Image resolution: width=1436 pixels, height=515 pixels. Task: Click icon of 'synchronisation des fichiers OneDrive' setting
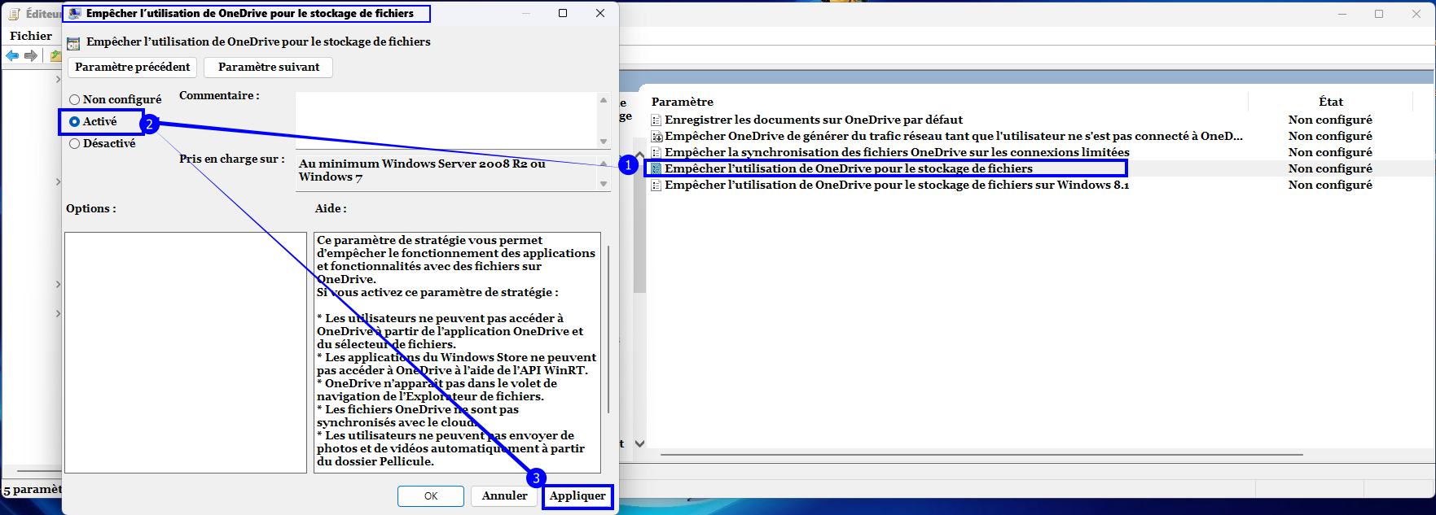click(x=657, y=153)
